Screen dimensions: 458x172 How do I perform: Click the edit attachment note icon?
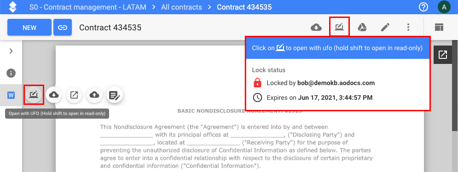point(114,95)
